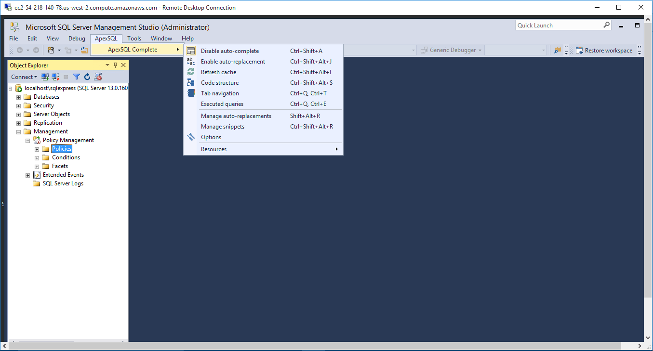Viewport: 653px width, 351px height.
Task: Click the Connect Object Explorer icon
Action: point(45,77)
